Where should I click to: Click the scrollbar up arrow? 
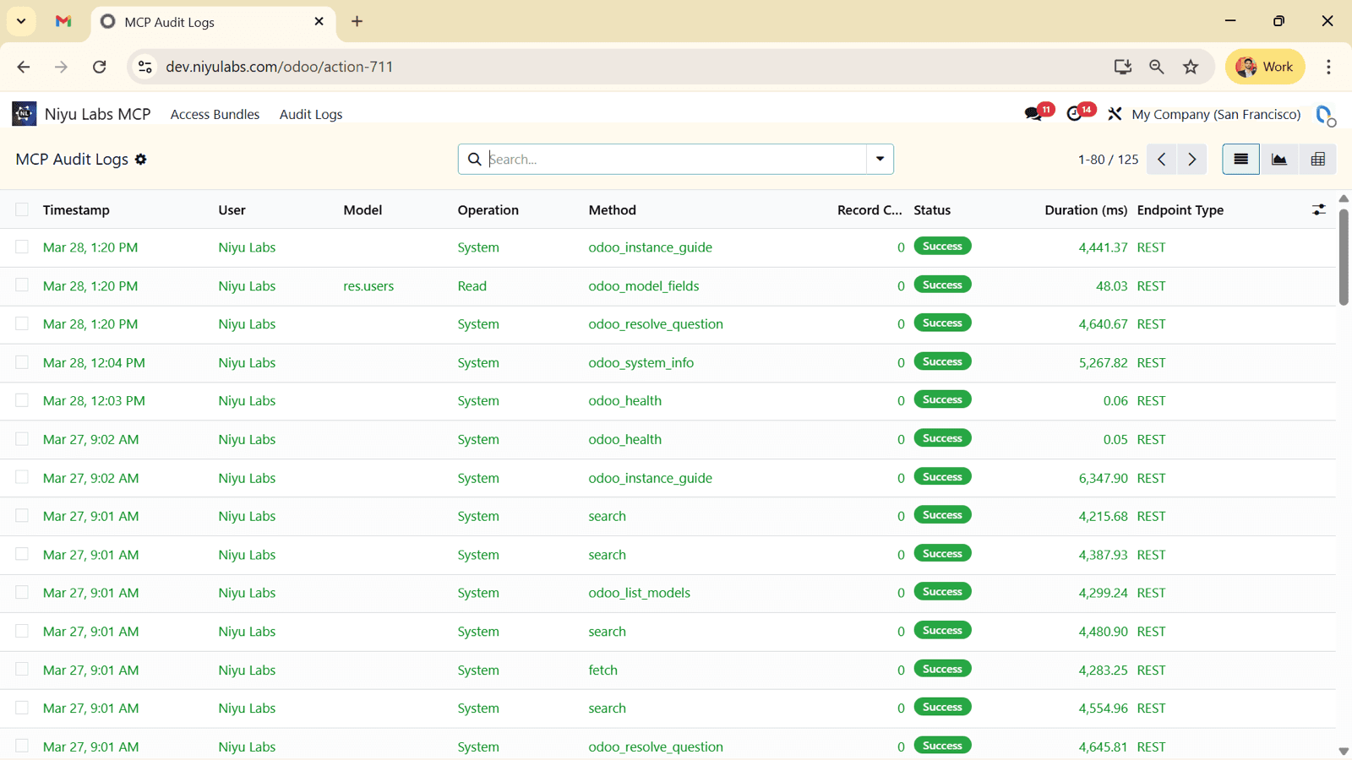tap(1344, 198)
